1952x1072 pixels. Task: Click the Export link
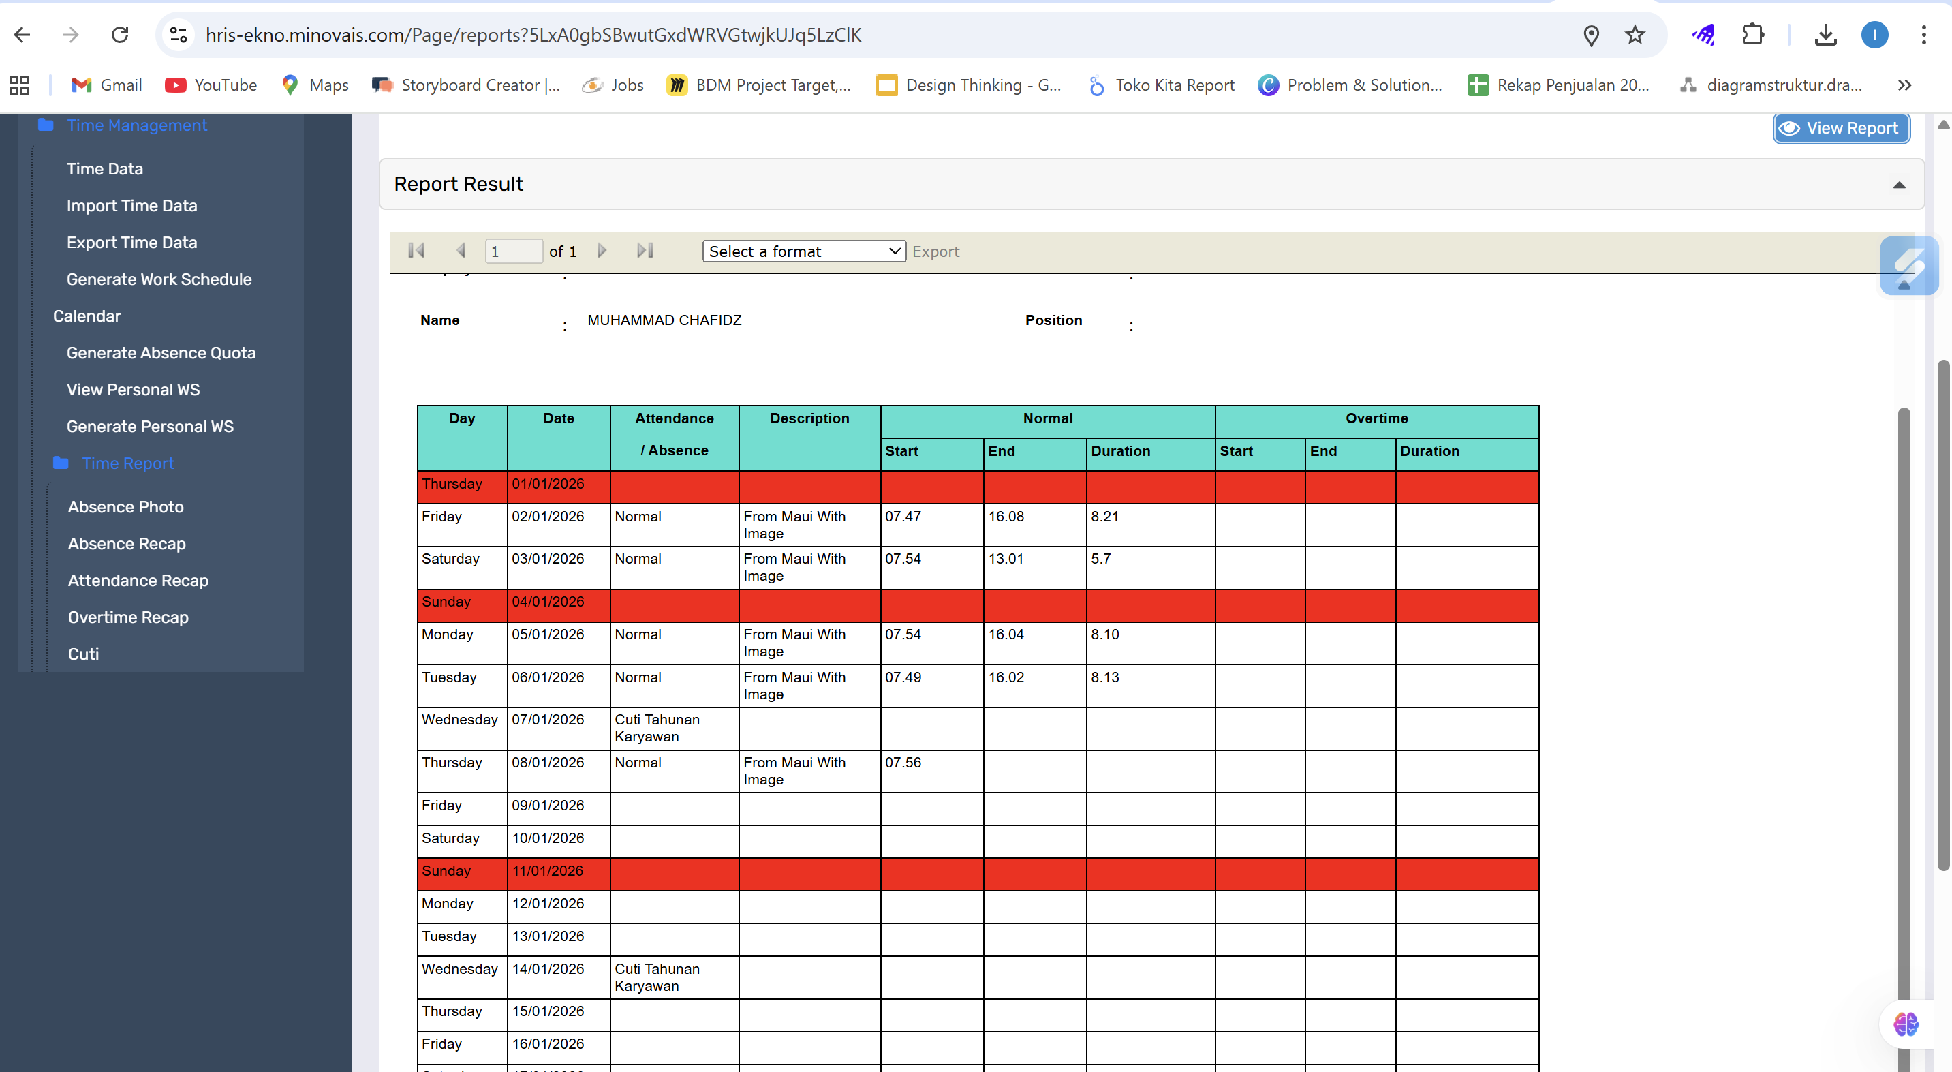[x=935, y=251]
